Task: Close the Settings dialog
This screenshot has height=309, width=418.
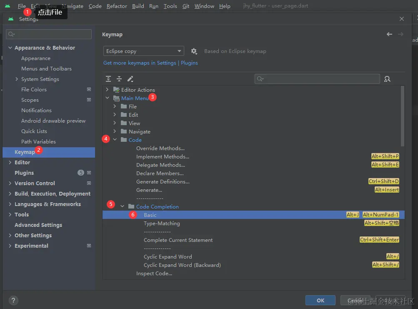Action: [x=402, y=19]
